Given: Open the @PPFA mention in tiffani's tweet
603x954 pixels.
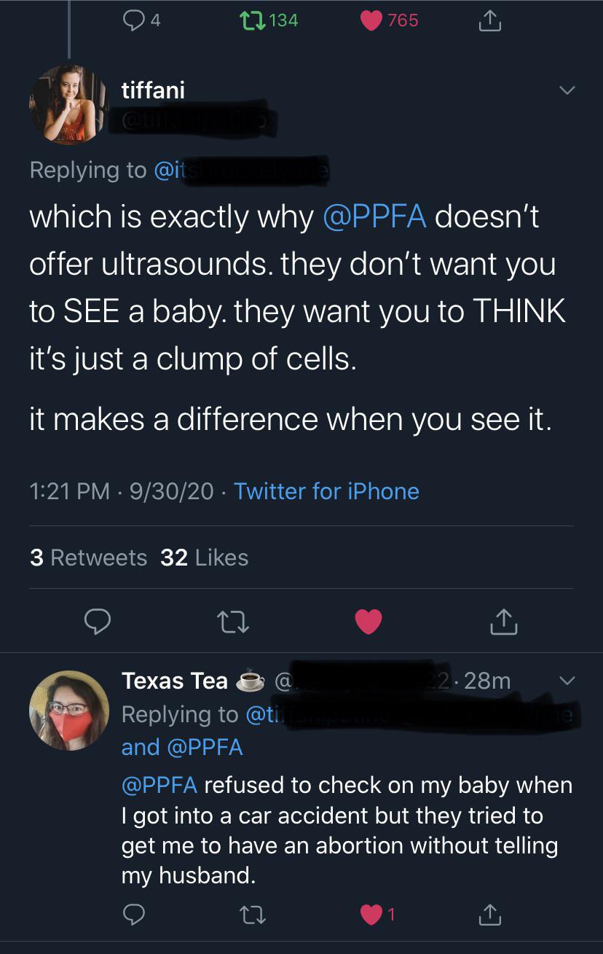Looking at the screenshot, I should (x=374, y=217).
